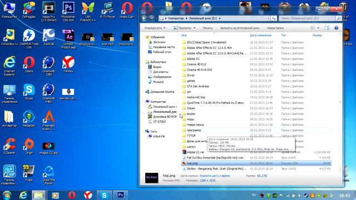Open Photoshop CS6 x64 desktop icon

[68, 11]
